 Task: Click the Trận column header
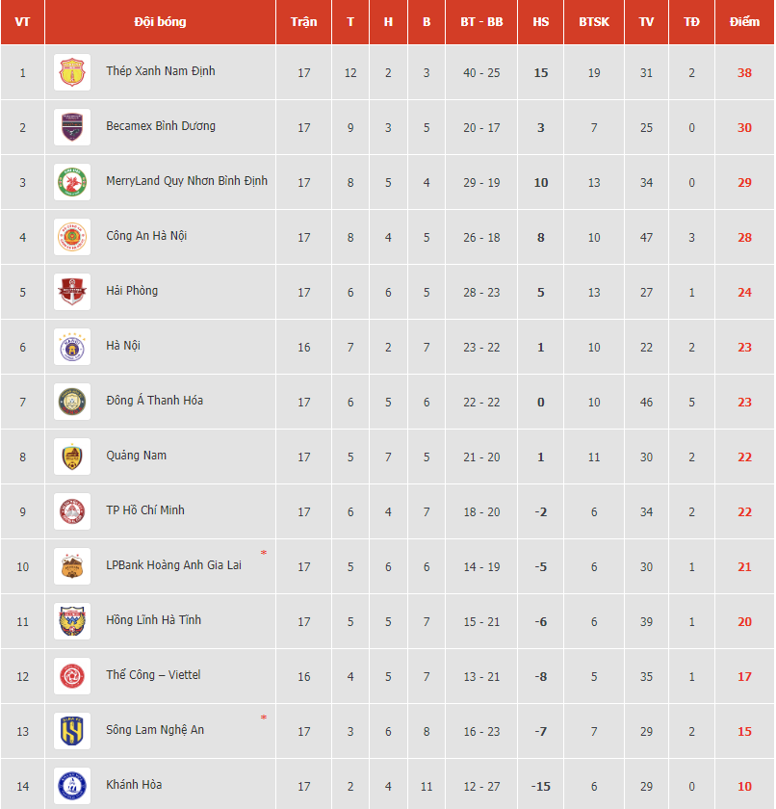[303, 21]
